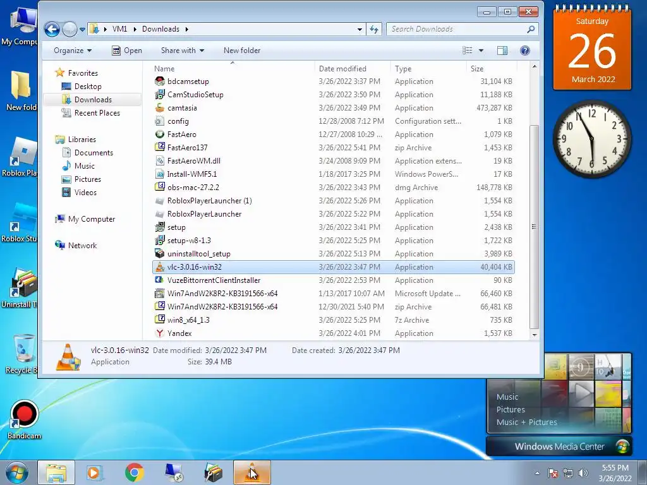Select the config file icon

[x=160, y=121]
